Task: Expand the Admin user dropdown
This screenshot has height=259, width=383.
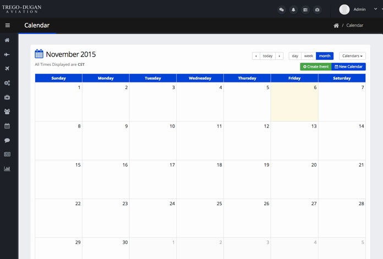Action: click(359, 9)
